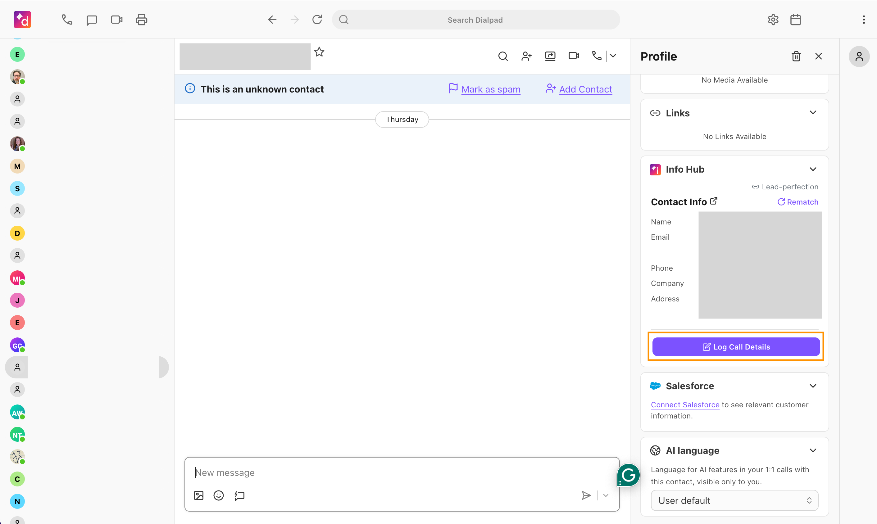The width and height of the screenshot is (877, 524).
Task: Open Grammarly widget
Action: [629, 475]
